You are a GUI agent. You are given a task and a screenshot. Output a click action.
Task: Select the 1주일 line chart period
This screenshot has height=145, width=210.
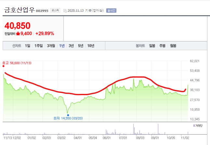pyautogui.click(x=39, y=46)
